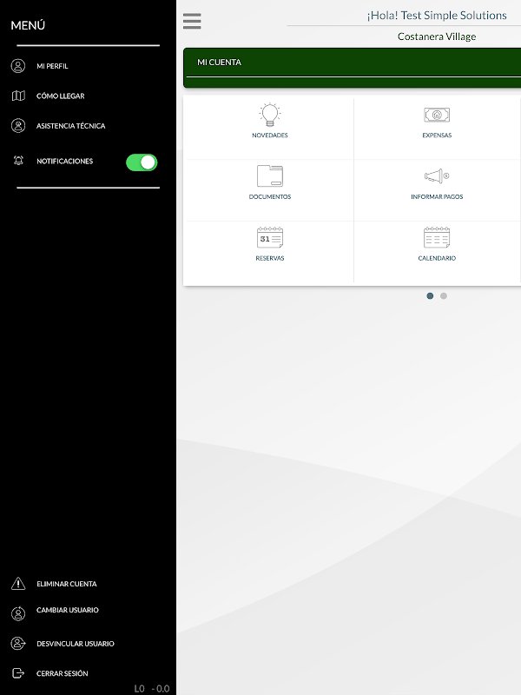Click the DOCUMENTOS label
This screenshot has height=695, width=521.
(270, 197)
